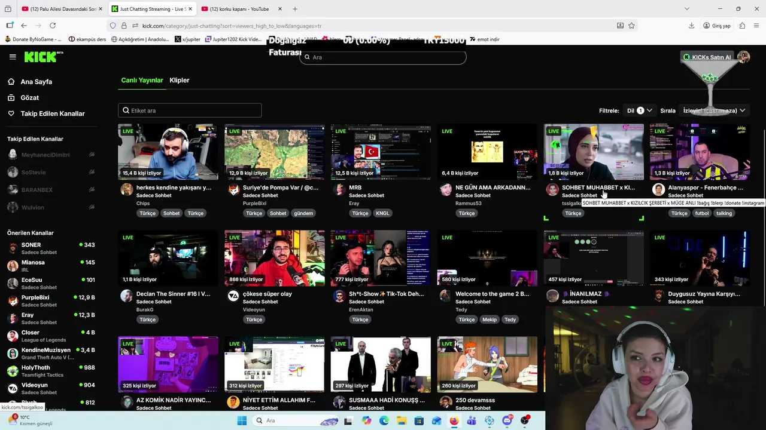Open Gözat browse page
The height and width of the screenshot is (430, 766).
coord(29,97)
